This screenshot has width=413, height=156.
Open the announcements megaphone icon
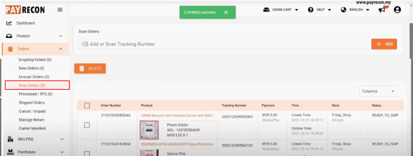click(382, 10)
